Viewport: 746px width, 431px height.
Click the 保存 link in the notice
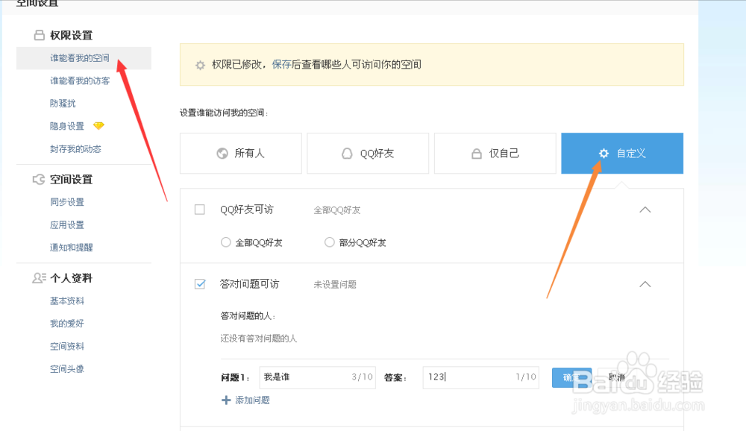click(x=281, y=65)
